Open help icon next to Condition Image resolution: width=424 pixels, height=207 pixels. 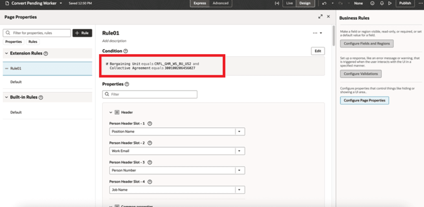tap(125, 51)
